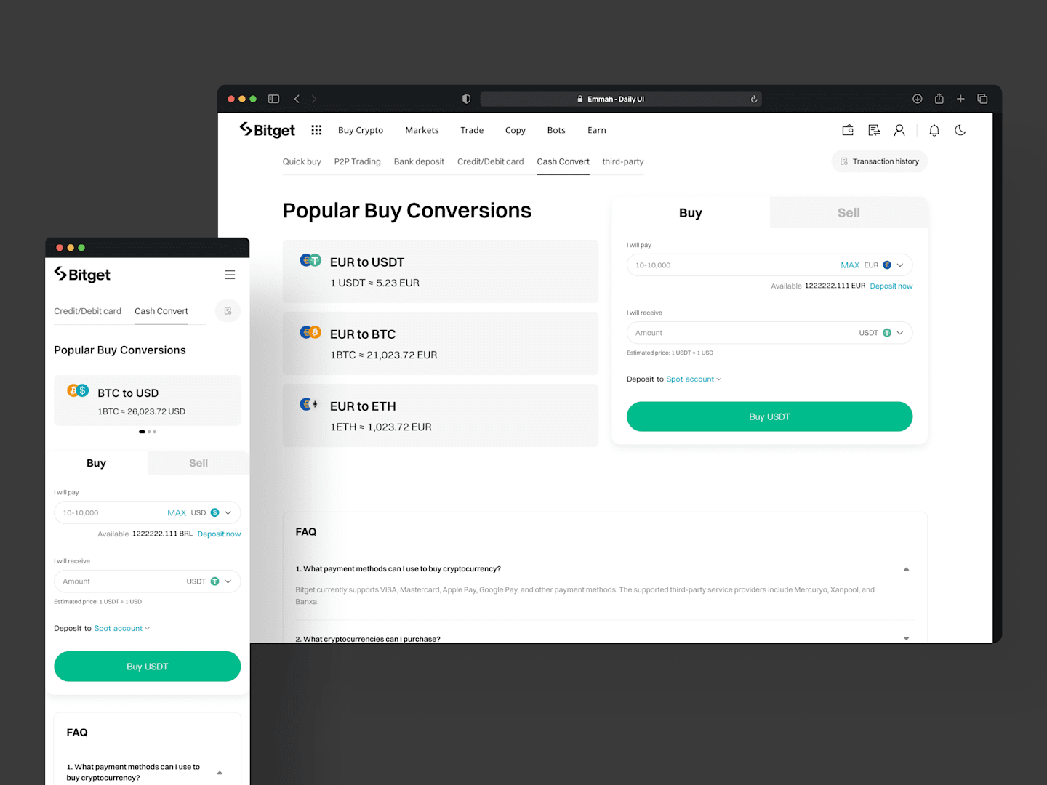Collapse desktop FAQ payment methods question
The height and width of the screenshot is (785, 1047).
[x=906, y=569]
